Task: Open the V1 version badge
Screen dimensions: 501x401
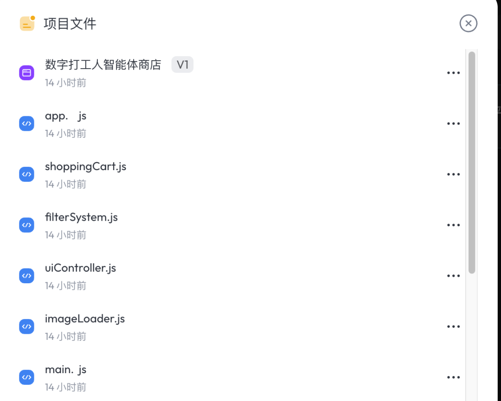Action: point(182,64)
